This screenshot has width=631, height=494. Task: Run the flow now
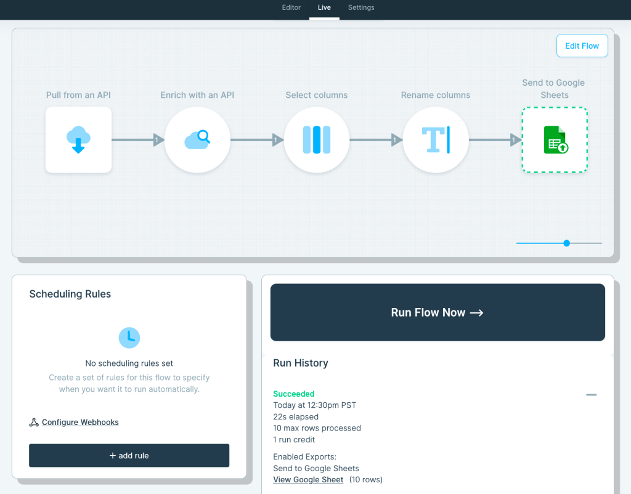(x=438, y=312)
